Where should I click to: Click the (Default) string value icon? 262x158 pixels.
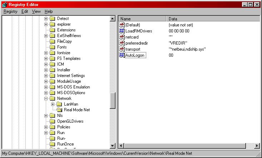point(122,25)
